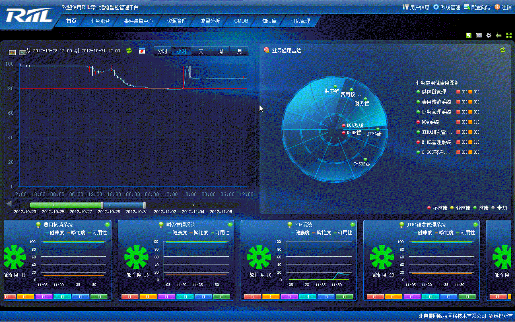
Task: Click the orange alarm counter on KOA系统 card
Action: (271, 297)
